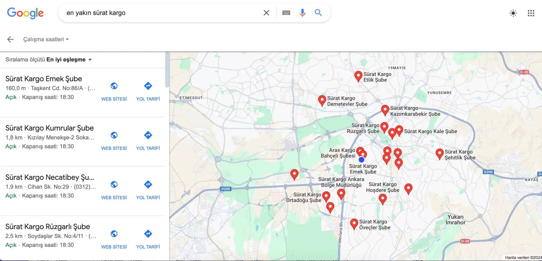Viewport: 542px width, 261px height.
Task: Go back using the left arrow
Action: 10,39
